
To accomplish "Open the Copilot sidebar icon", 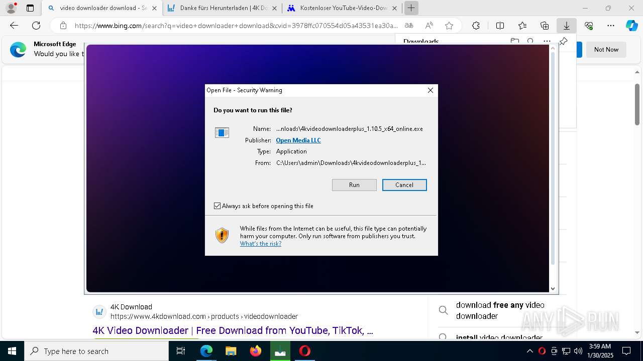I will 631,26.
